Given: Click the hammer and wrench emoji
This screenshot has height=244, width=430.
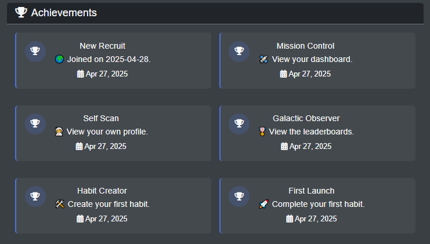Looking at the screenshot, I should point(59,204).
